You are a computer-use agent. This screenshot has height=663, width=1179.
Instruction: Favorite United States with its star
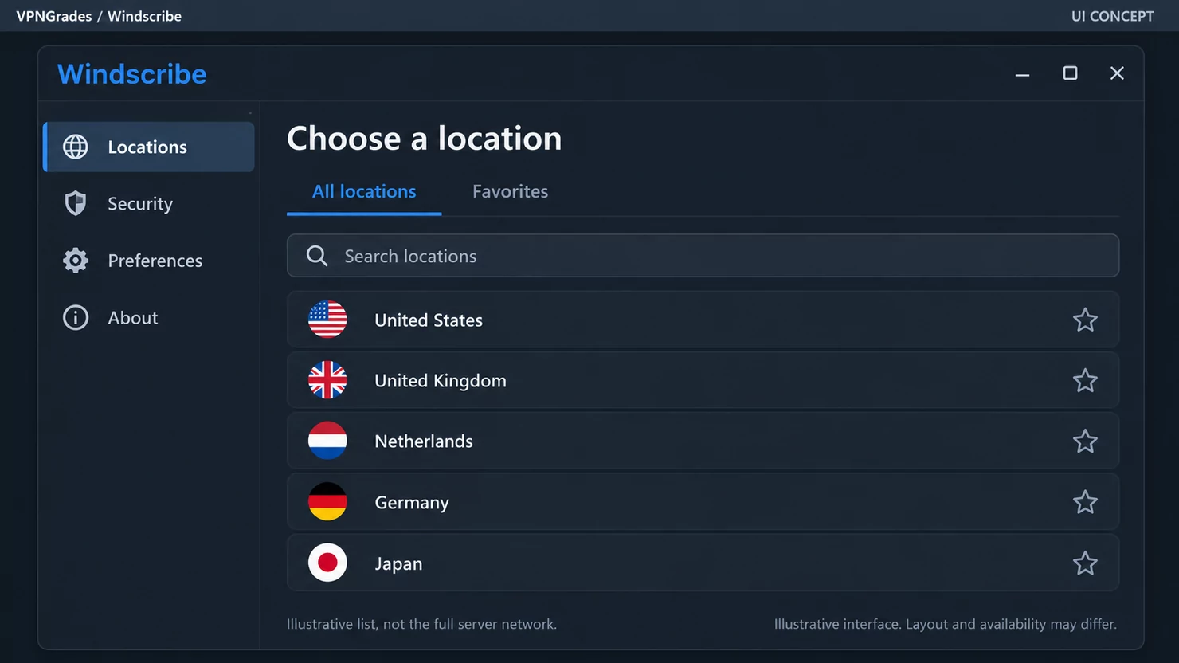pos(1085,320)
